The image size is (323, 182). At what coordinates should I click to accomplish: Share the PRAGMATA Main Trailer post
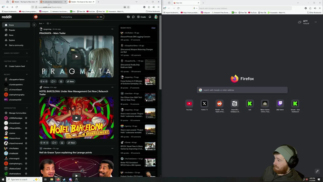pos(70,81)
